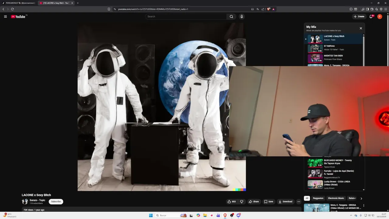Open Mora DROGA recommended video thumbnail
Screen dimensions: 389x219
316,208
